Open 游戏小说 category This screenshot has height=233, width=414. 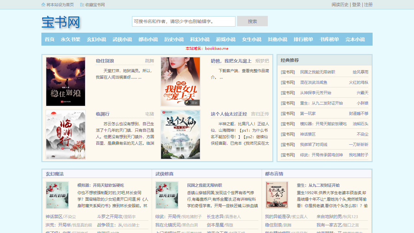226,39
